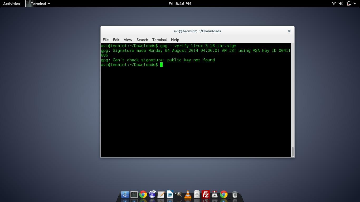The width and height of the screenshot is (360, 202).
Task: Open the file cabinet icon in dock
Action: point(197,195)
